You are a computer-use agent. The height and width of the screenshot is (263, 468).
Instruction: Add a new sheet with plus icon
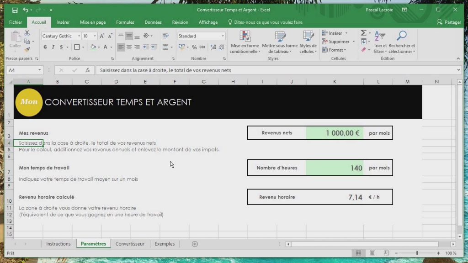pos(195,244)
